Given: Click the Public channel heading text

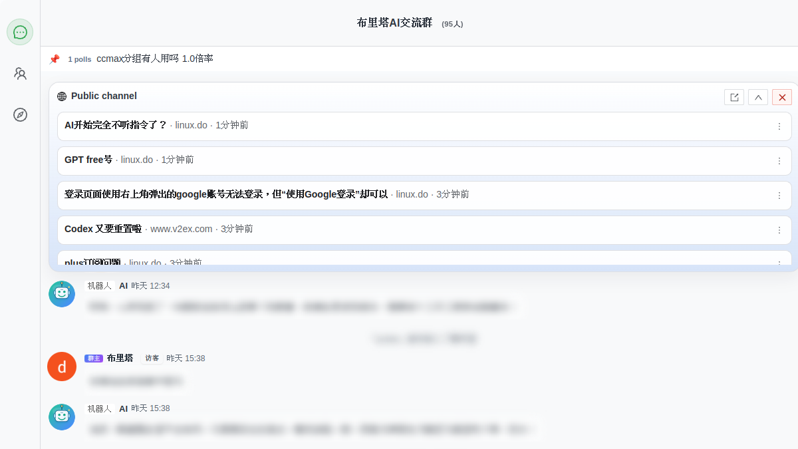Looking at the screenshot, I should (x=104, y=96).
